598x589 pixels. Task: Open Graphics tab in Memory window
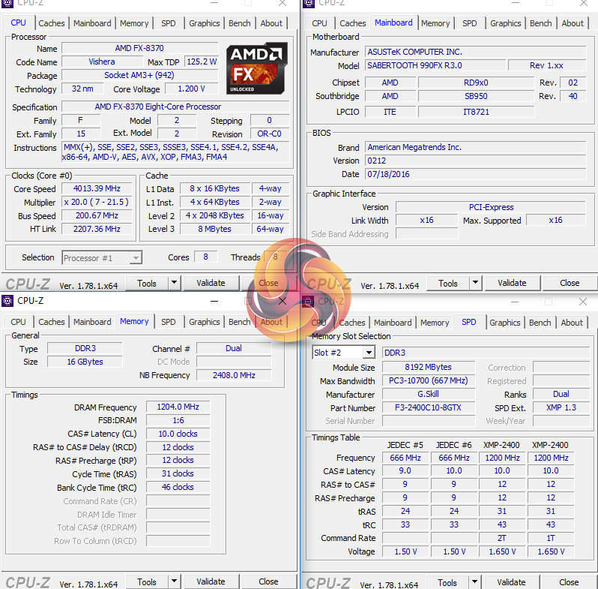[205, 322]
